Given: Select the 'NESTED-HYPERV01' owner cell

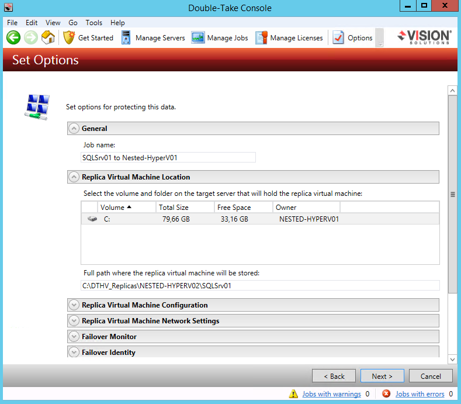Looking at the screenshot, I should (309, 219).
